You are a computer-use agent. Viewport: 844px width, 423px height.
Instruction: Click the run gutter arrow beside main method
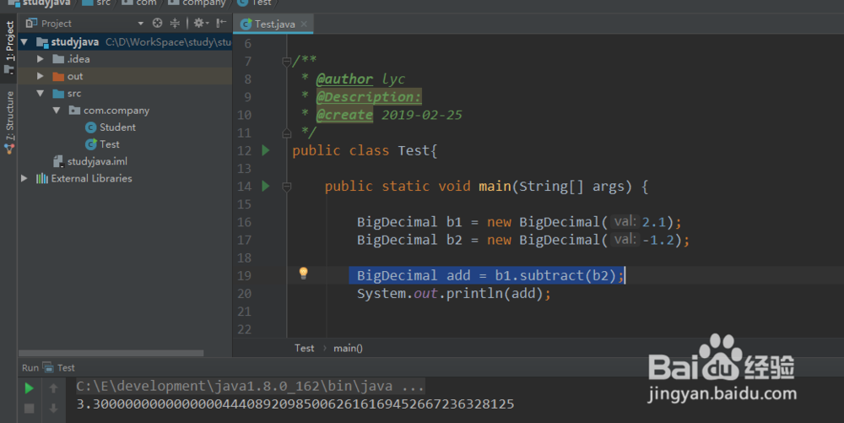click(x=266, y=187)
